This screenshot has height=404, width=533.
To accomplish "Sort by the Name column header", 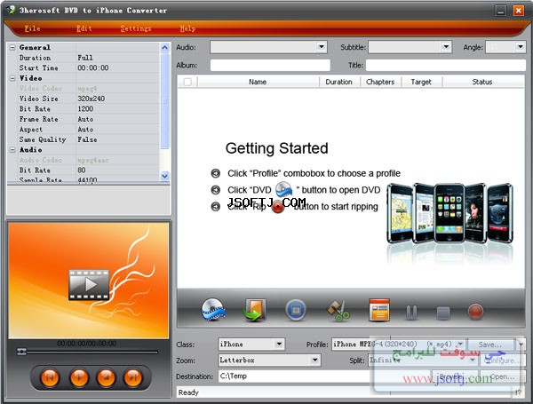I will (x=258, y=82).
